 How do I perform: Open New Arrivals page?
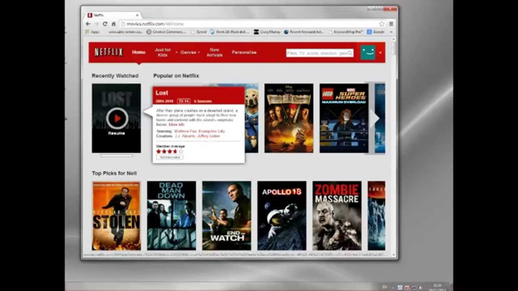(214, 53)
